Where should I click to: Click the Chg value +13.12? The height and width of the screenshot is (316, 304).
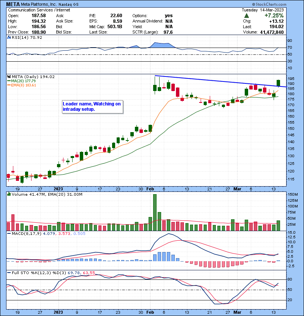(276, 21)
